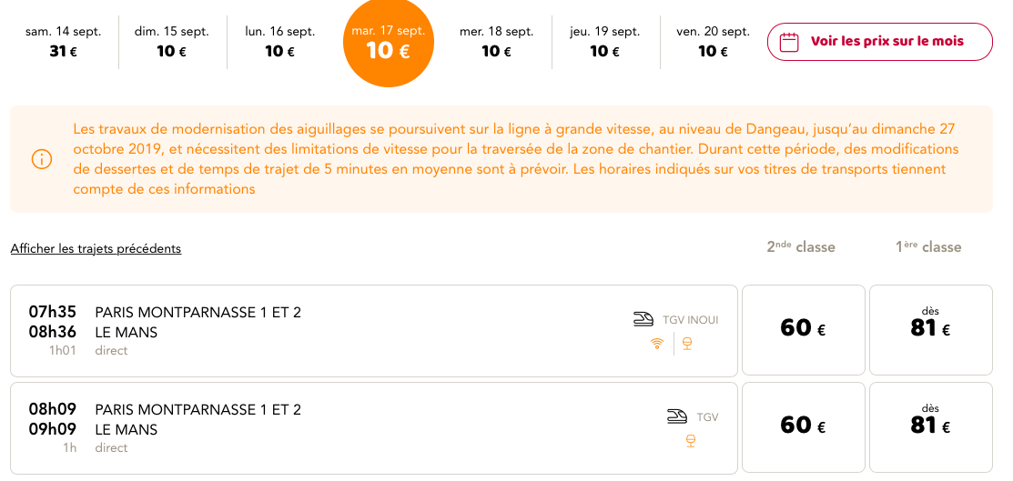The height and width of the screenshot is (481, 1013).
Task: Click 'Afficher les trajets précédents' link
Action: pyautogui.click(x=96, y=248)
